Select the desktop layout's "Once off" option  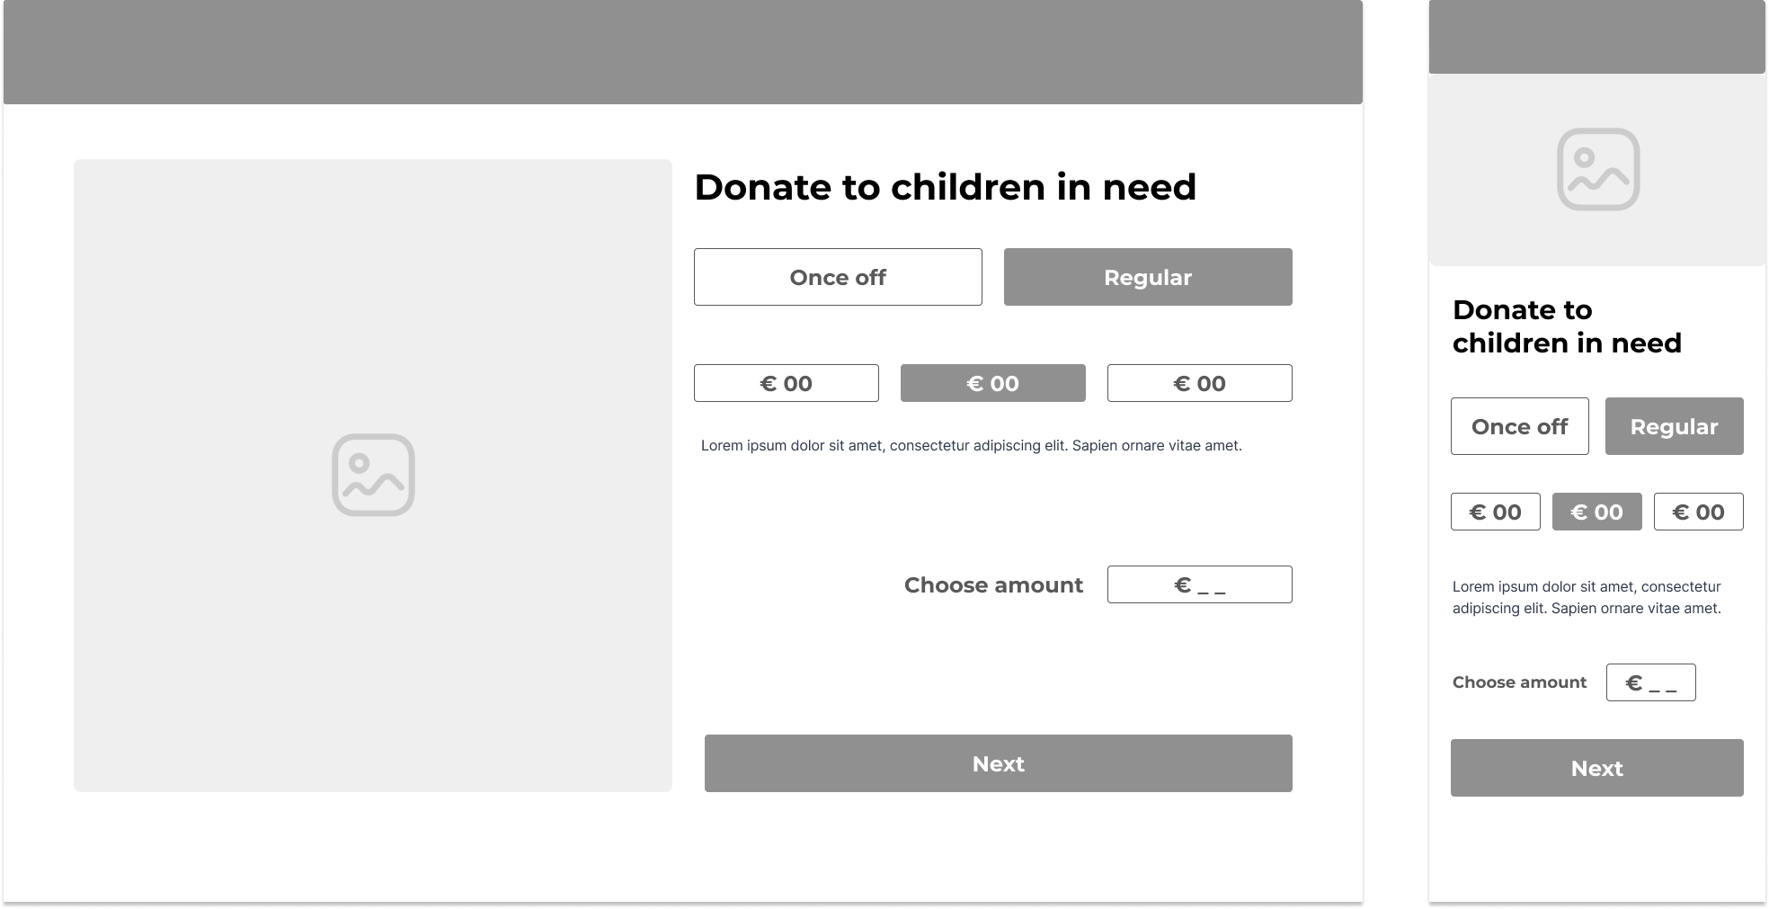[838, 277]
